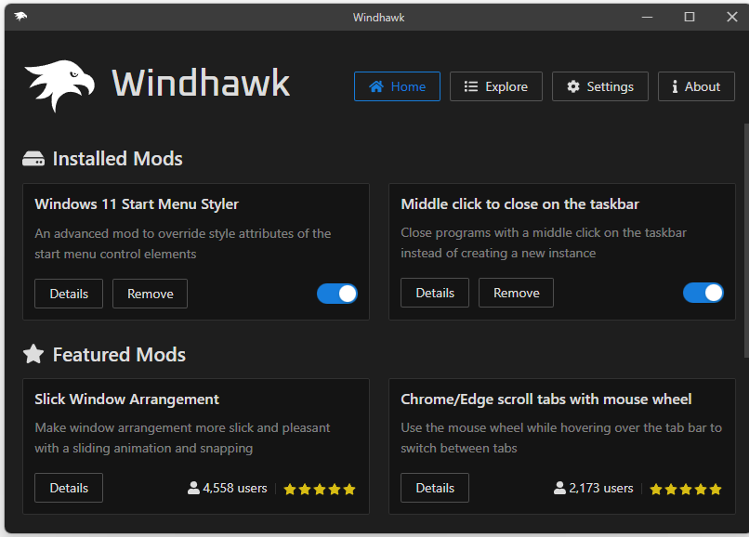The width and height of the screenshot is (749, 537).
Task: Maximize the Windhawk window
Action: (x=690, y=18)
